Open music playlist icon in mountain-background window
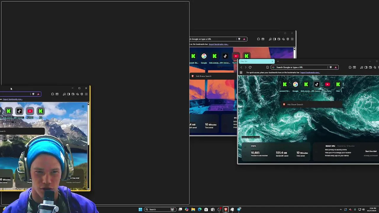 coord(64,94)
